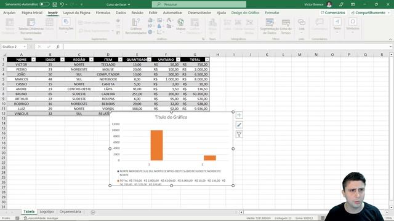Switch to the Fórmulas ribbon tab

(x=103, y=12)
